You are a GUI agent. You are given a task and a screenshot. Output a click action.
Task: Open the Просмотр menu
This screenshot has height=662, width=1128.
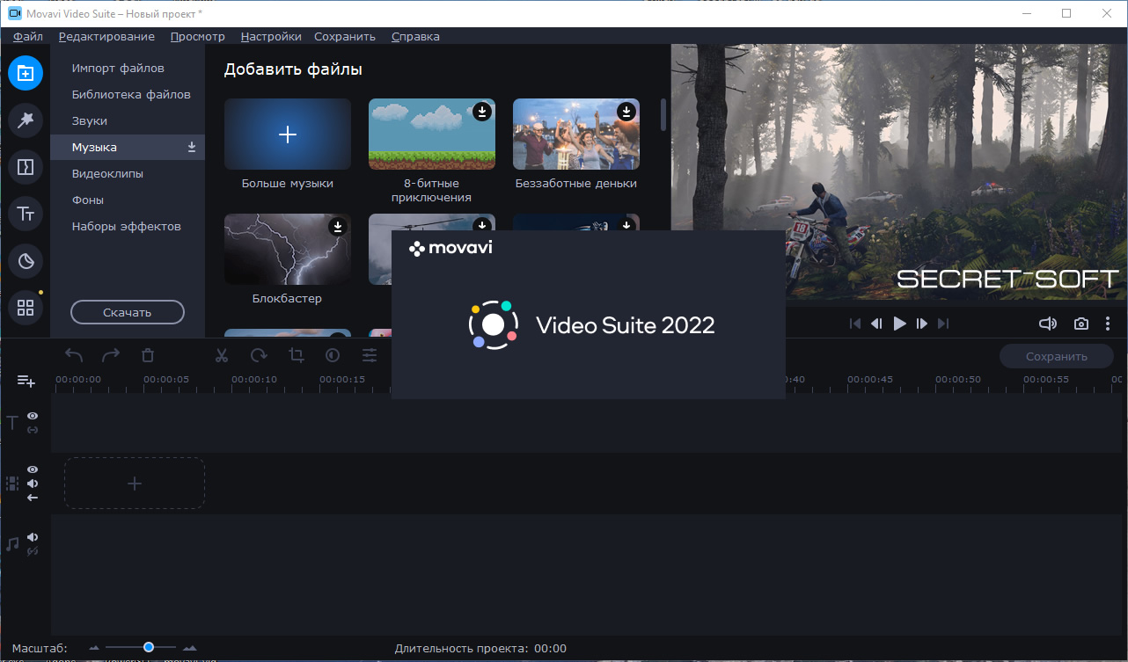click(x=198, y=36)
